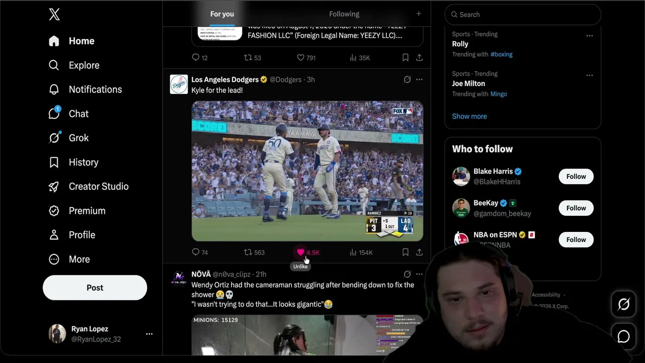
Task: Go to Profile in the sidebar
Action: click(x=72, y=235)
